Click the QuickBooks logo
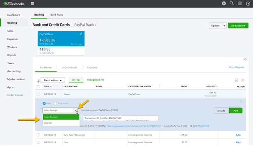The height and width of the screenshot is (146, 253). pos(14,4)
